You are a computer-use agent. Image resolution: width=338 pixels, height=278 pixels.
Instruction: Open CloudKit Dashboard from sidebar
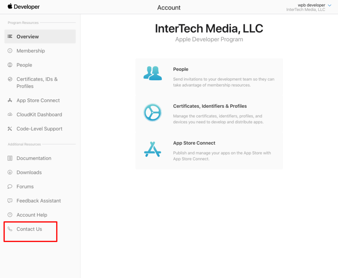click(x=40, y=115)
